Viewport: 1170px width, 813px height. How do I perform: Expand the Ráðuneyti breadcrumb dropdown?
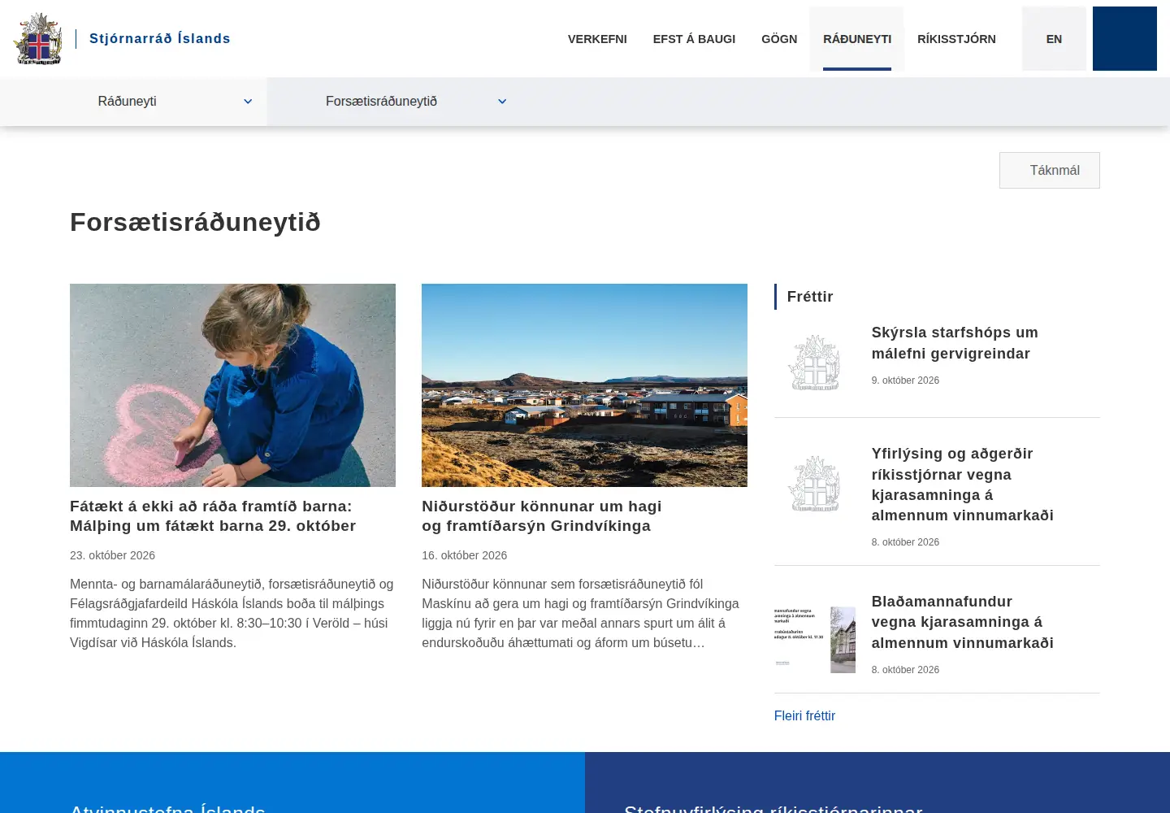click(133, 102)
